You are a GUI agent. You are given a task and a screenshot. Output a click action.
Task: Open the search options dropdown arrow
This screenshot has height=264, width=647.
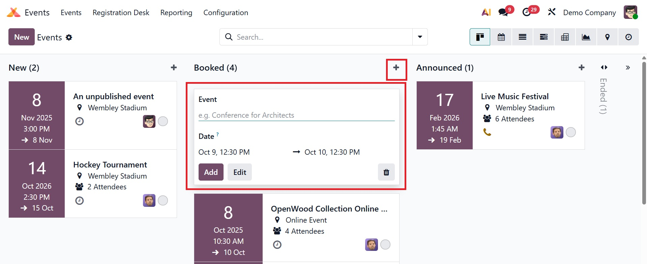click(x=420, y=37)
